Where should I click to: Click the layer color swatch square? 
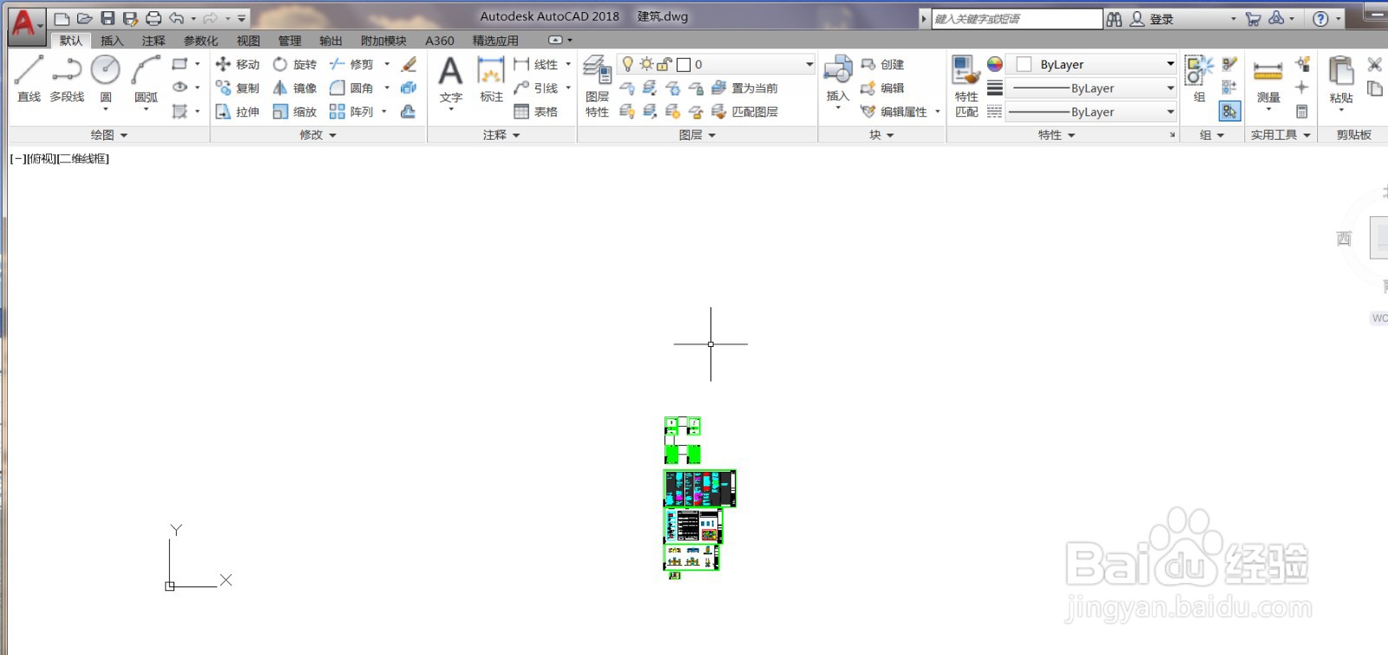pos(684,64)
